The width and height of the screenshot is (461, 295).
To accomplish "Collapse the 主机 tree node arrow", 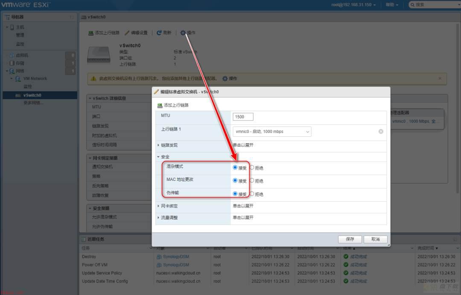I will pyautogui.click(x=7, y=27).
